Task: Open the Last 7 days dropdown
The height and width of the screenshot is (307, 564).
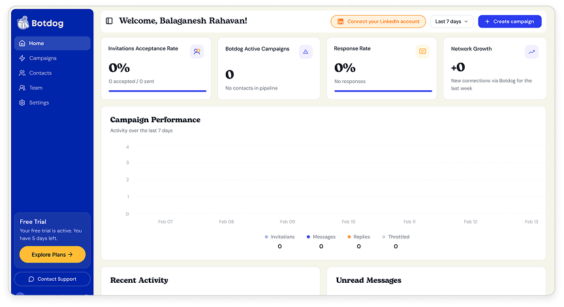Action: [x=452, y=22]
